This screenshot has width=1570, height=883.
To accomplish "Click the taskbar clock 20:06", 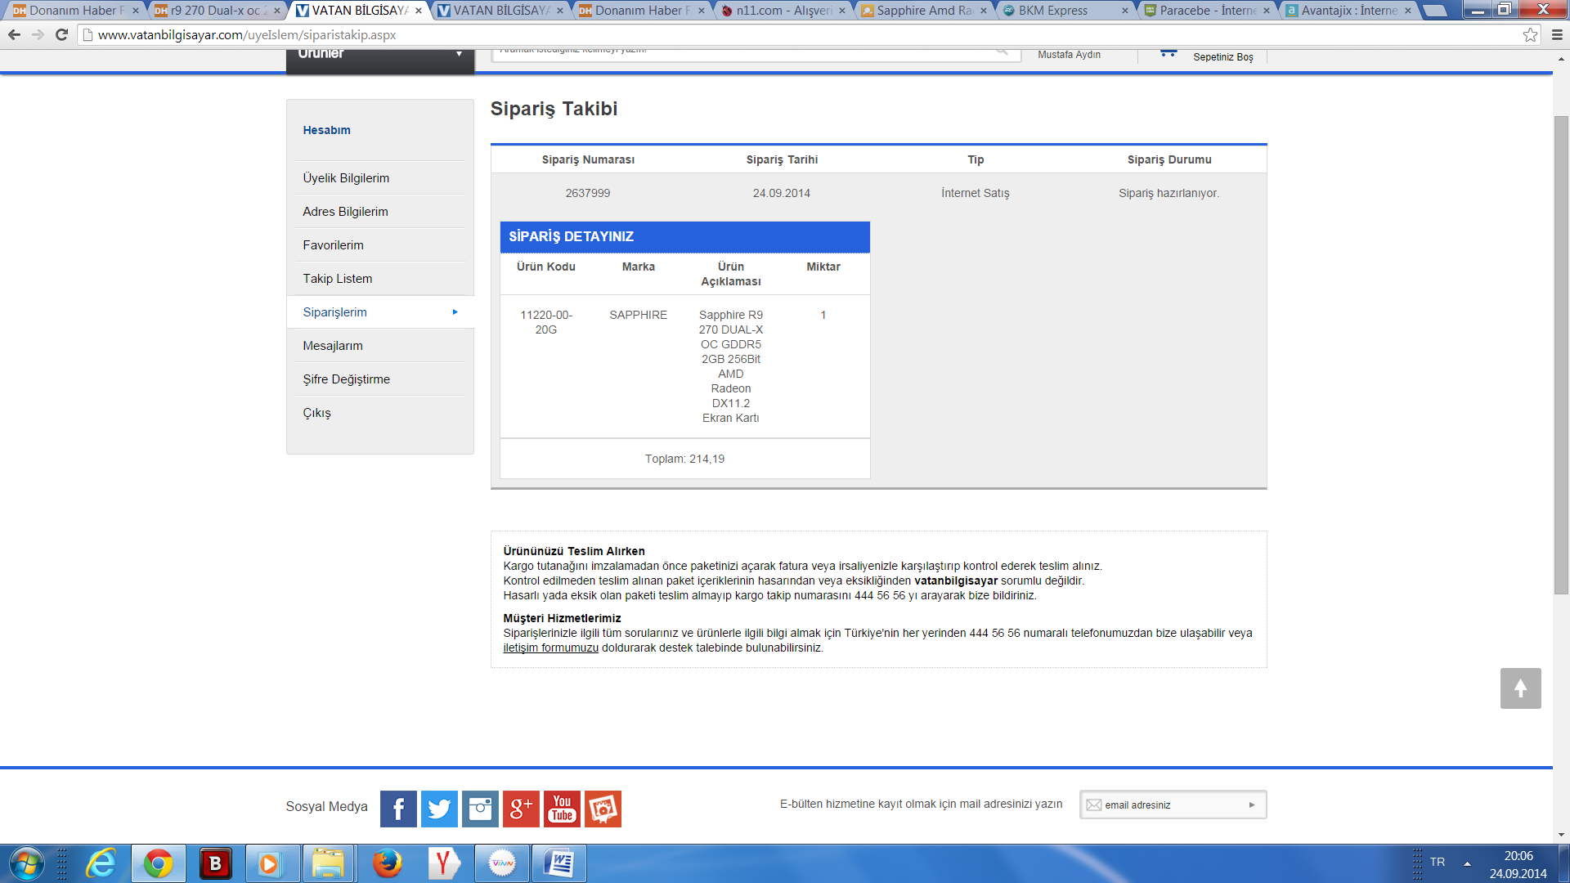I will click(1518, 856).
